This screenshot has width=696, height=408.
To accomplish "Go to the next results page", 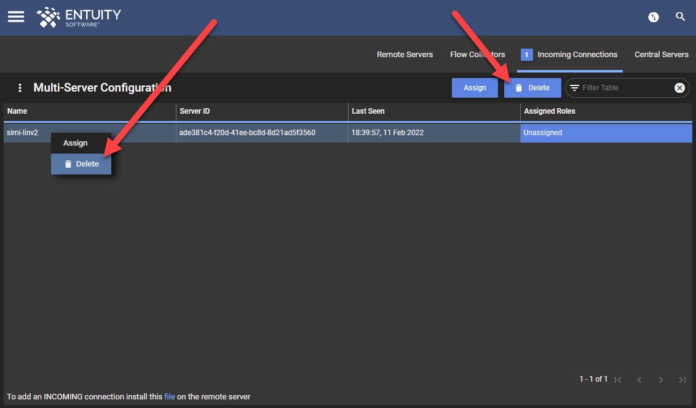I will pos(661,379).
